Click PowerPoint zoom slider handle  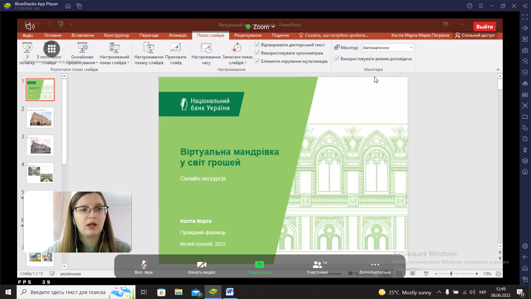451,274
